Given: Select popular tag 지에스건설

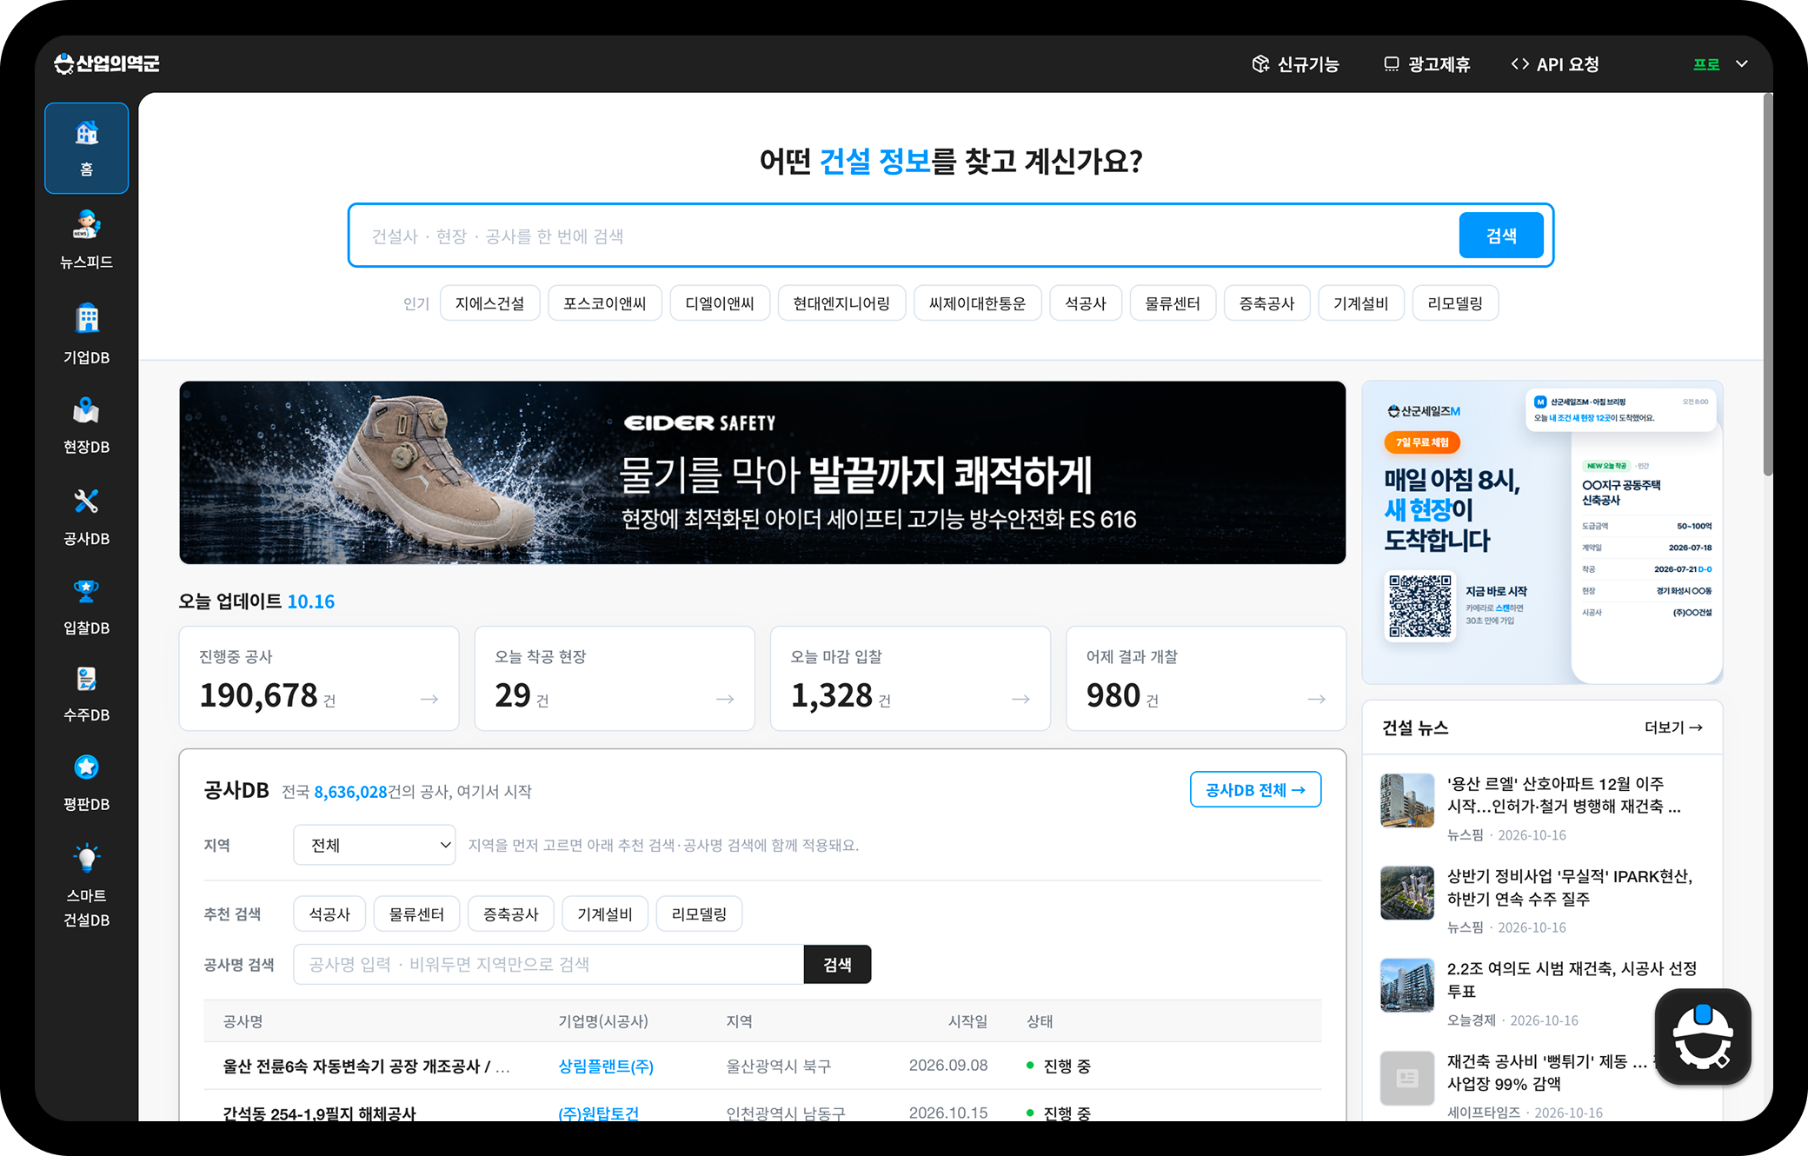Looking at the screenshot, I should point(489,303).
